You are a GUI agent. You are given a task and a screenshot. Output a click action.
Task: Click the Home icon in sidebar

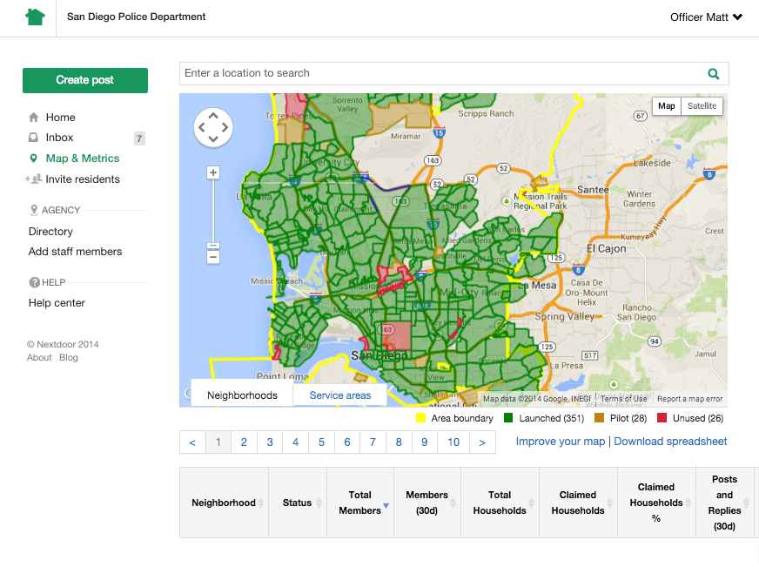pyautogui.click(x=34, y=118)
